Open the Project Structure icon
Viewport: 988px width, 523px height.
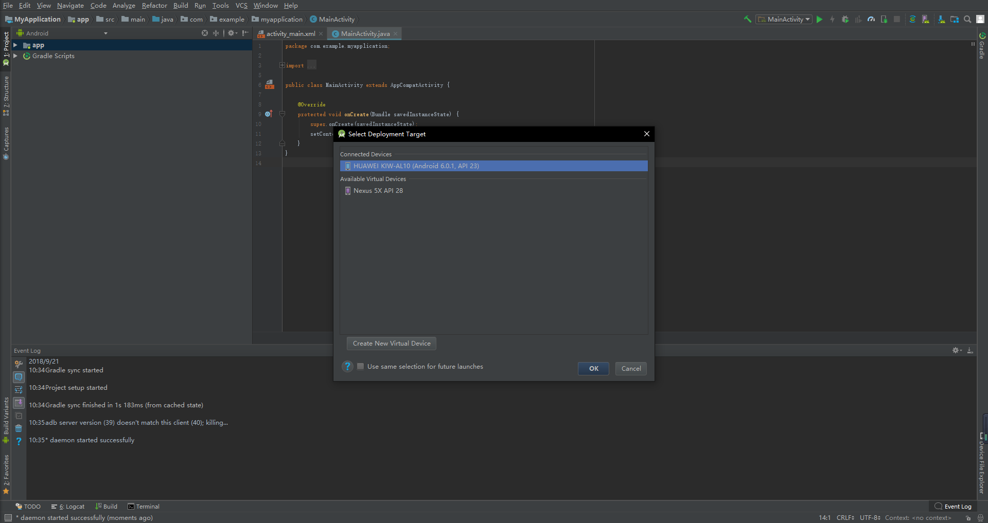(x=954, y=19)
